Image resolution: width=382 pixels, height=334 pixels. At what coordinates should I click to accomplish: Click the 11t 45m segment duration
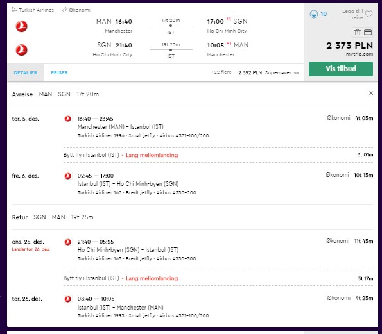coord(363,241)
